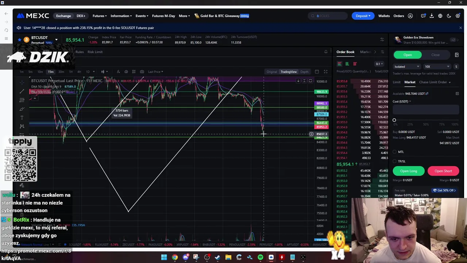
Task: Toggle dark mode moon icon
Action: tap(449, 16)
